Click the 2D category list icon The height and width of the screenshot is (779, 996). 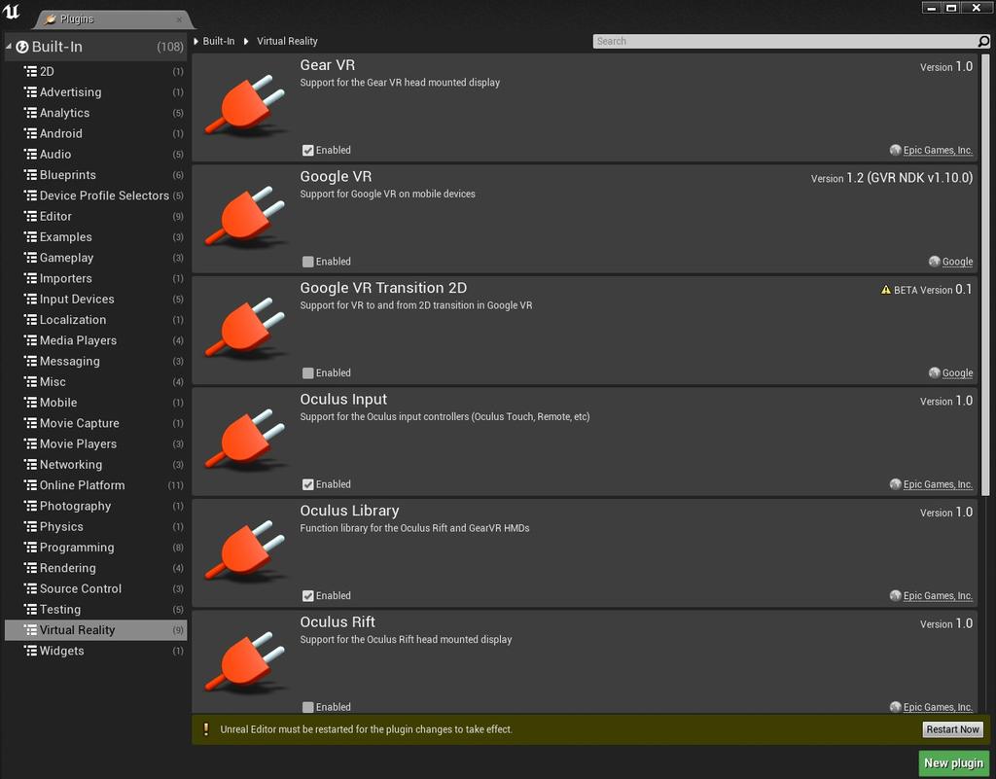[x=30, y=72]
